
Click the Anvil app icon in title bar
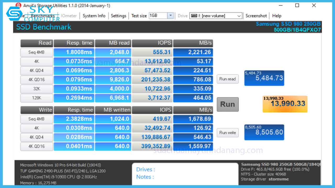[x=18, y=5]
